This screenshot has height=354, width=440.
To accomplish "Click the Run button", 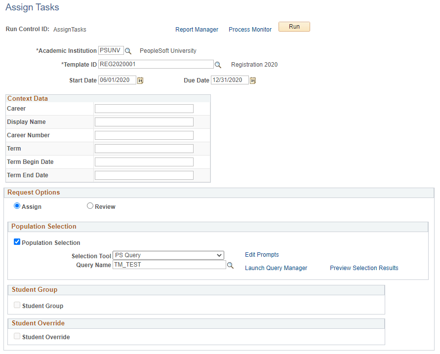I will click(294, 27).
